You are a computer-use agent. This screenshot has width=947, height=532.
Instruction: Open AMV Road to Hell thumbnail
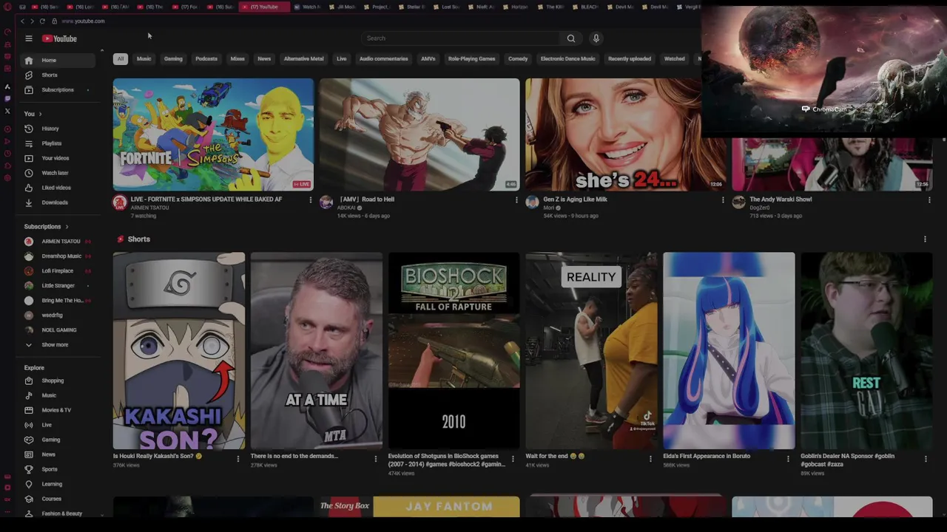coord(419,134)
